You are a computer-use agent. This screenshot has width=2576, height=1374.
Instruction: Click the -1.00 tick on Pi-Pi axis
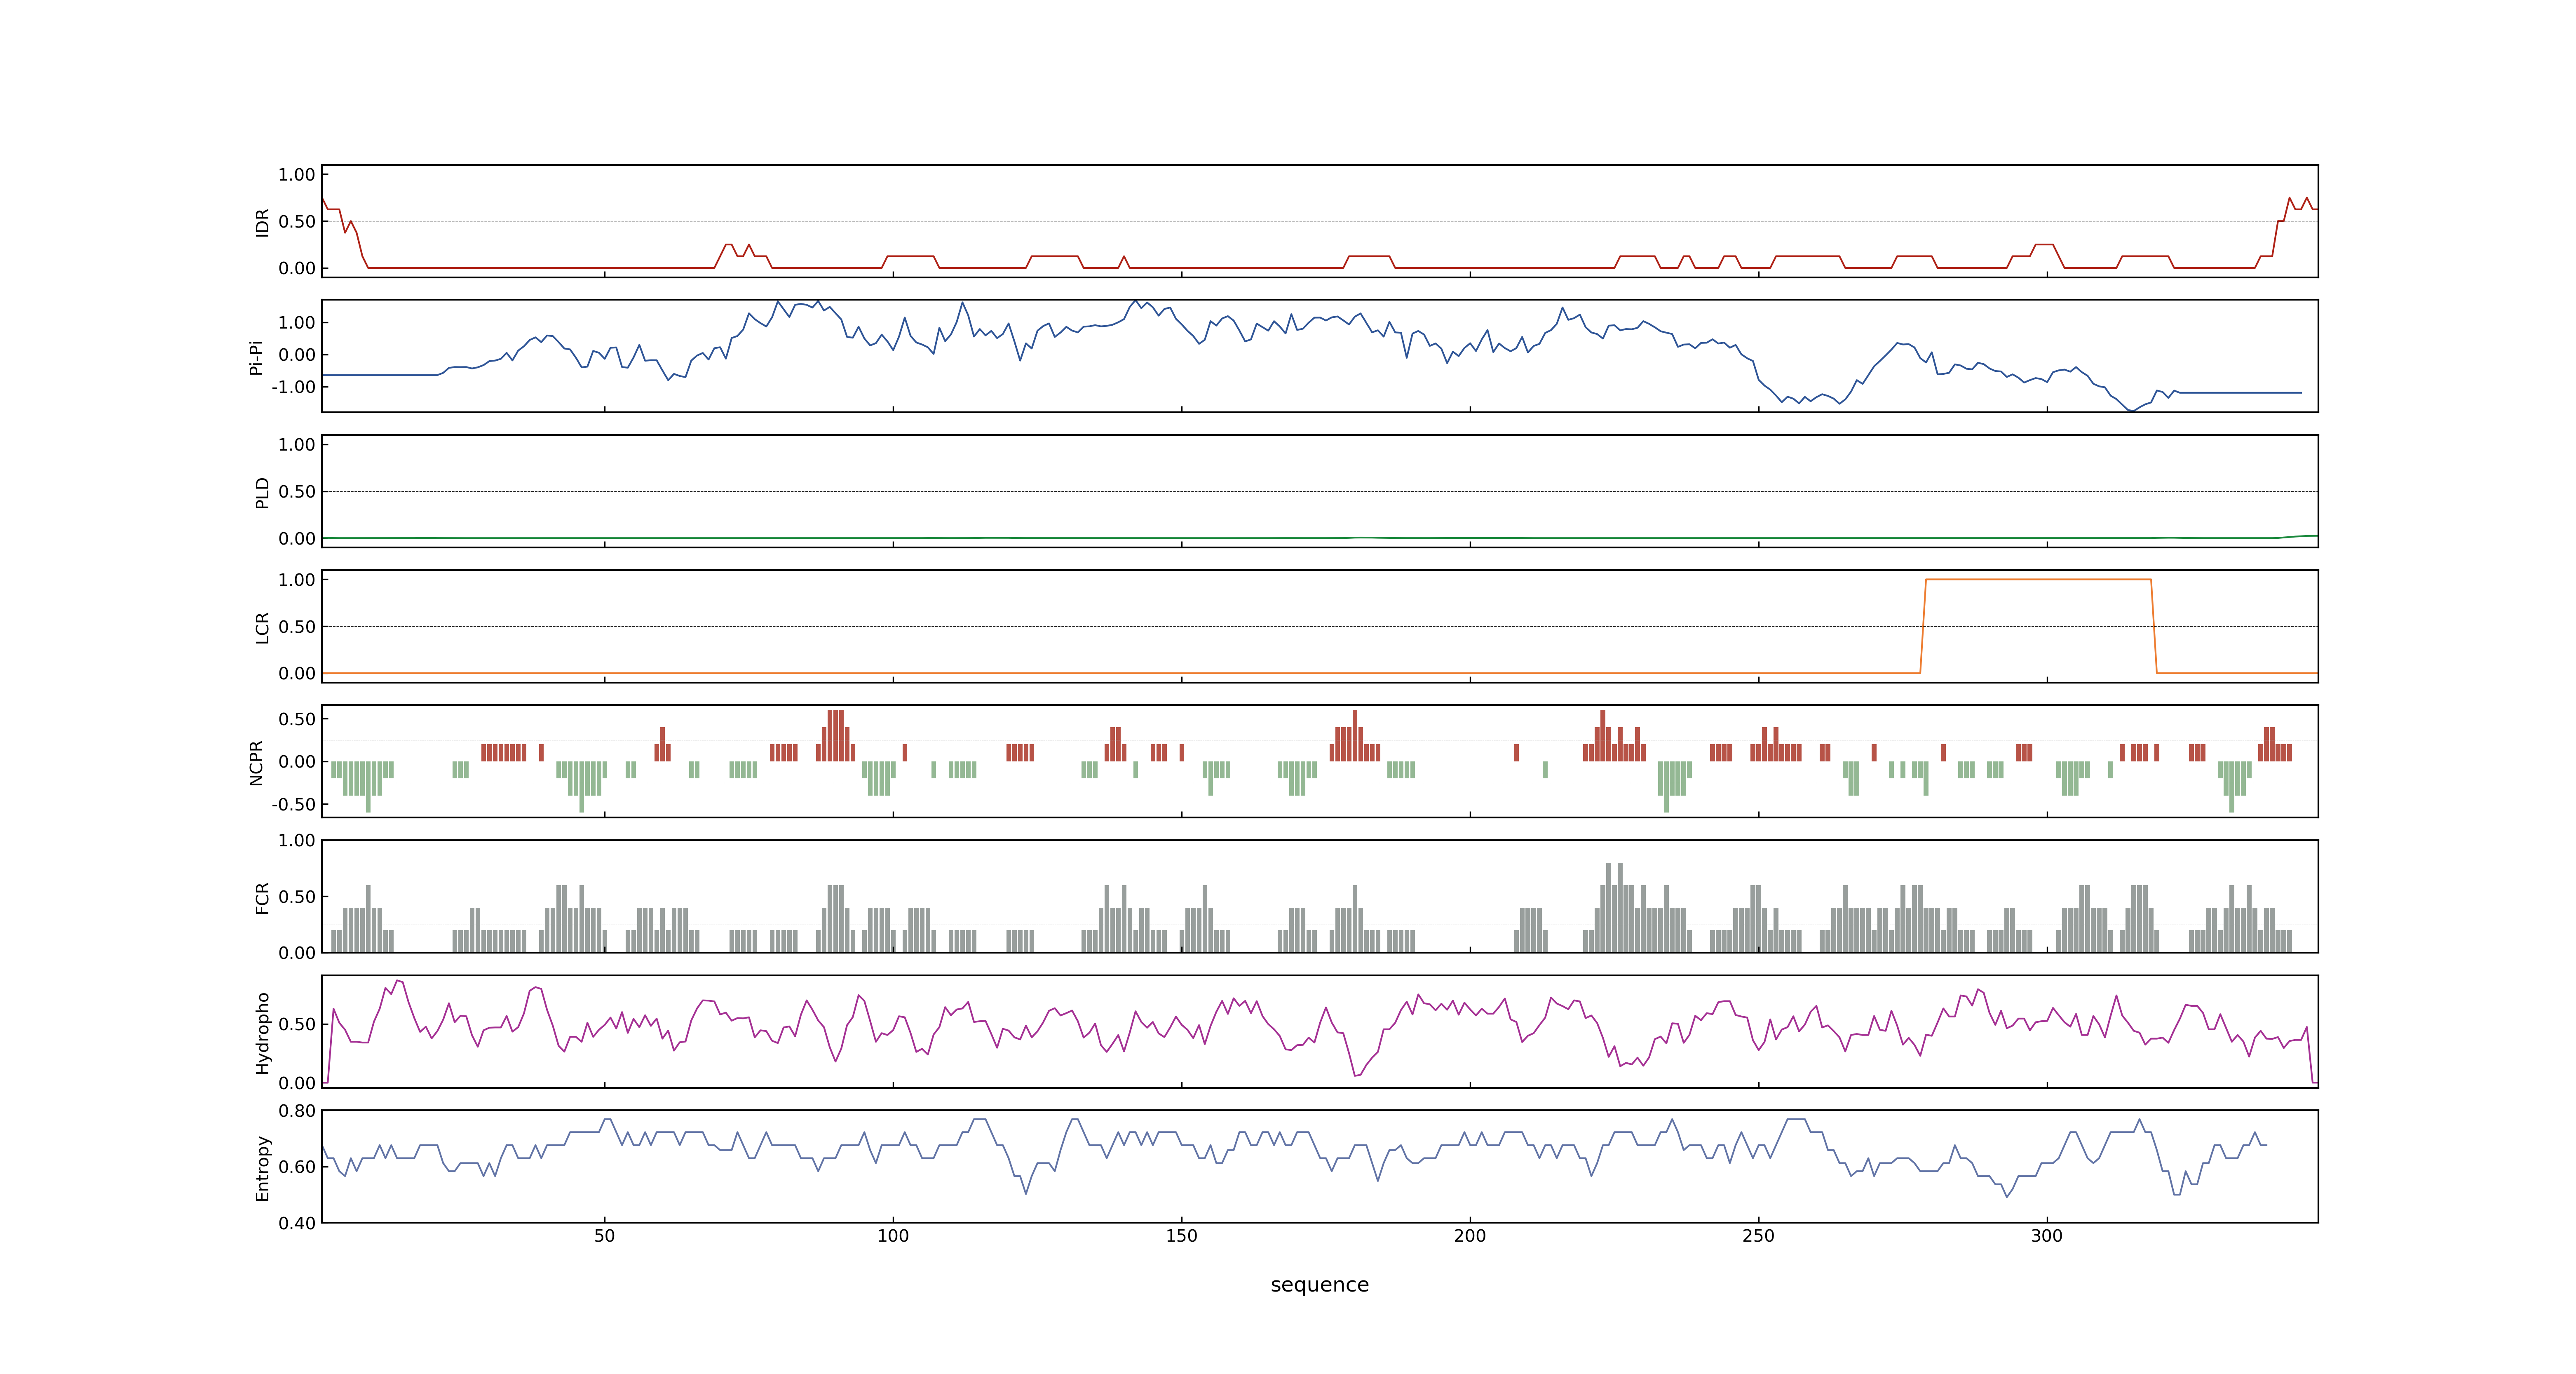[x=293, y=387]
